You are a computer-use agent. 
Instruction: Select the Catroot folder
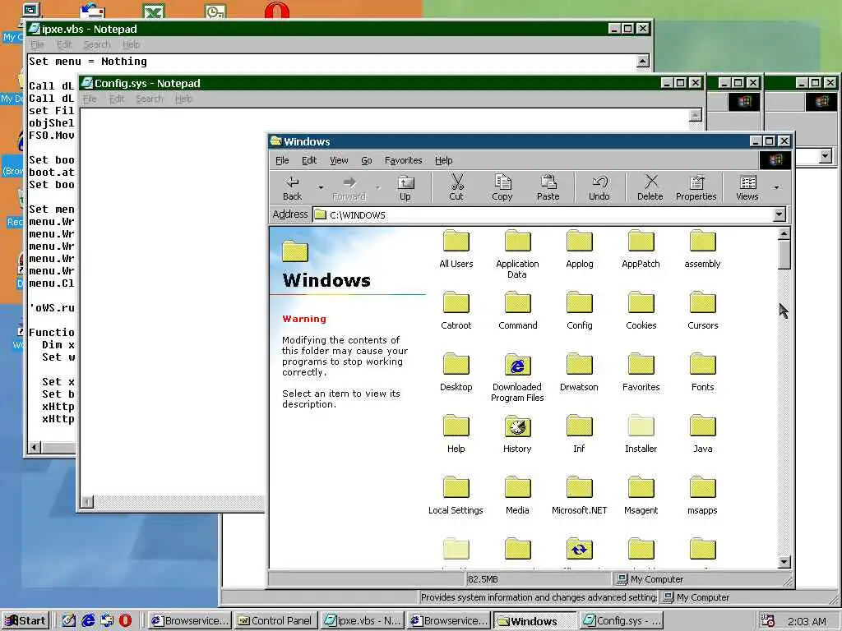tap(456, 311)
